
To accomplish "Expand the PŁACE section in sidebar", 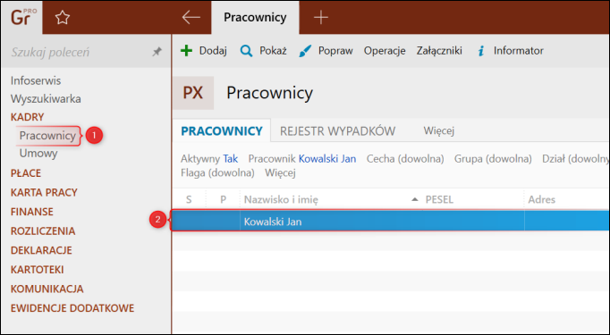I will (x=26, y=173).
